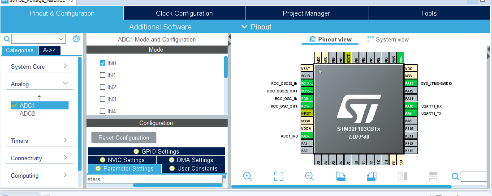Switch to the A->Z list tab
This screenshot has height=196, width=492.
50,50
